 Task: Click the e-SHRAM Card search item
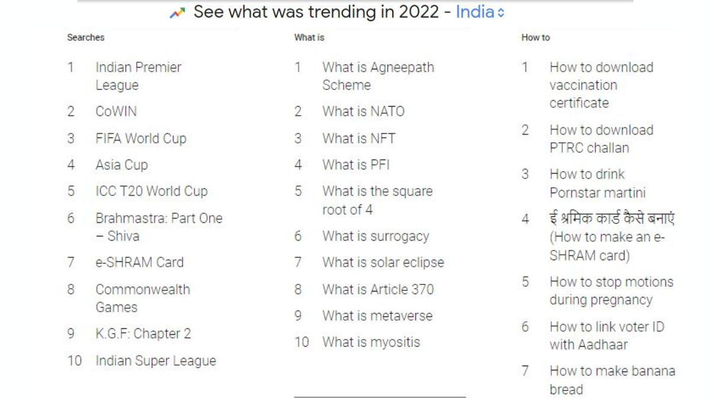coord(139,262)
